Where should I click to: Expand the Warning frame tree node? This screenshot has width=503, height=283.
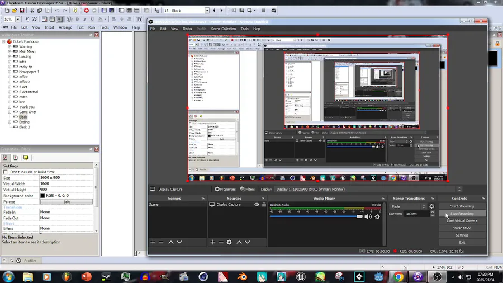click(10, 46)
